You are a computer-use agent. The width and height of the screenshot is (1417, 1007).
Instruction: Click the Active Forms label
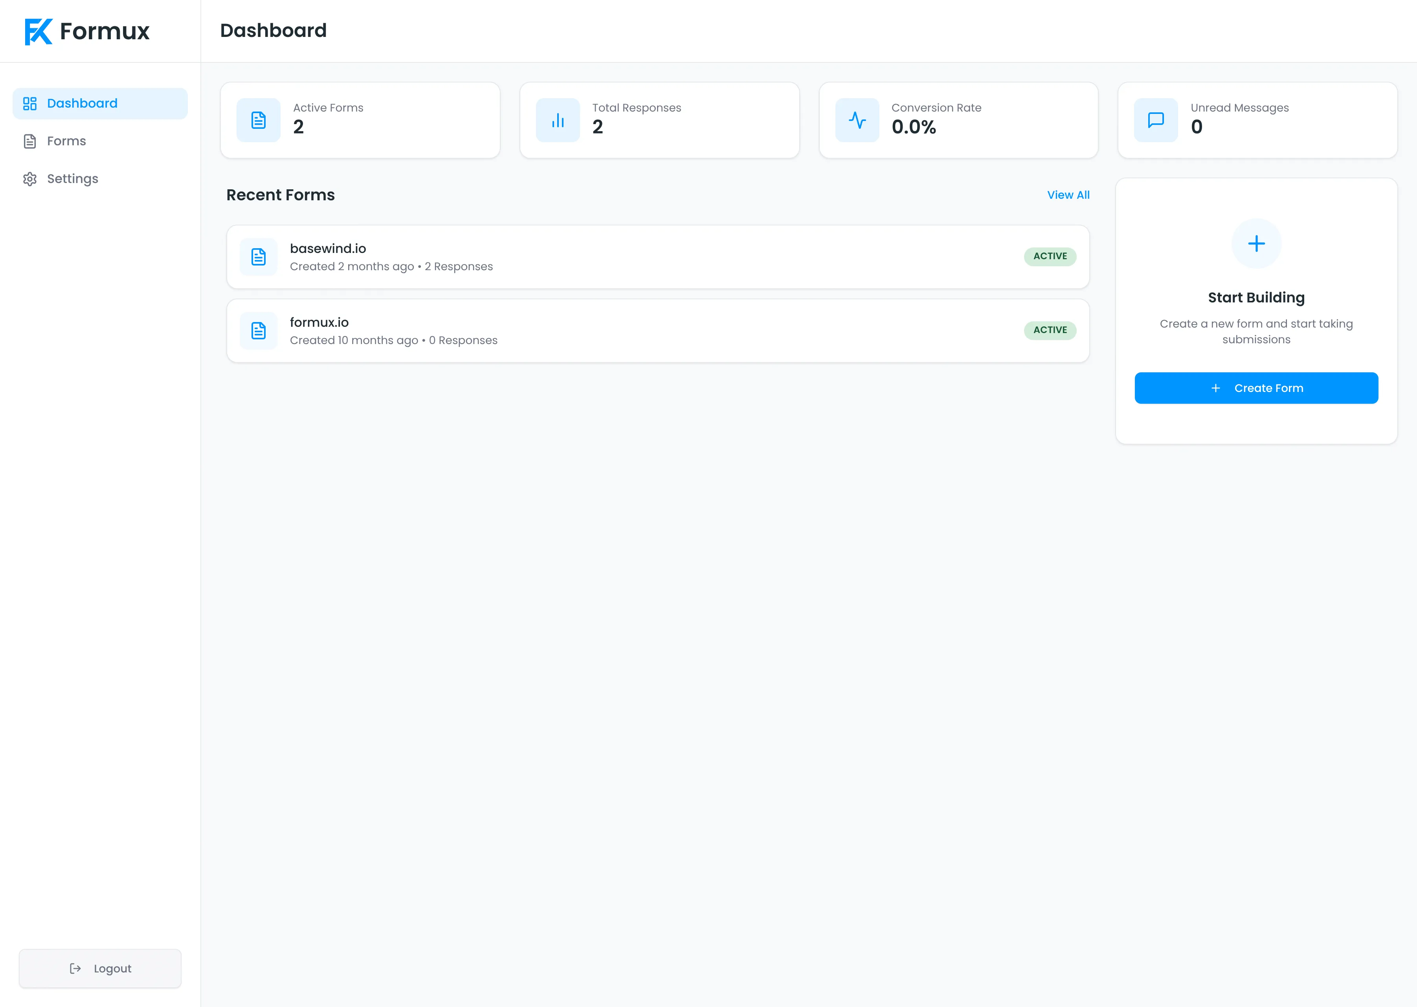(328, 108)
